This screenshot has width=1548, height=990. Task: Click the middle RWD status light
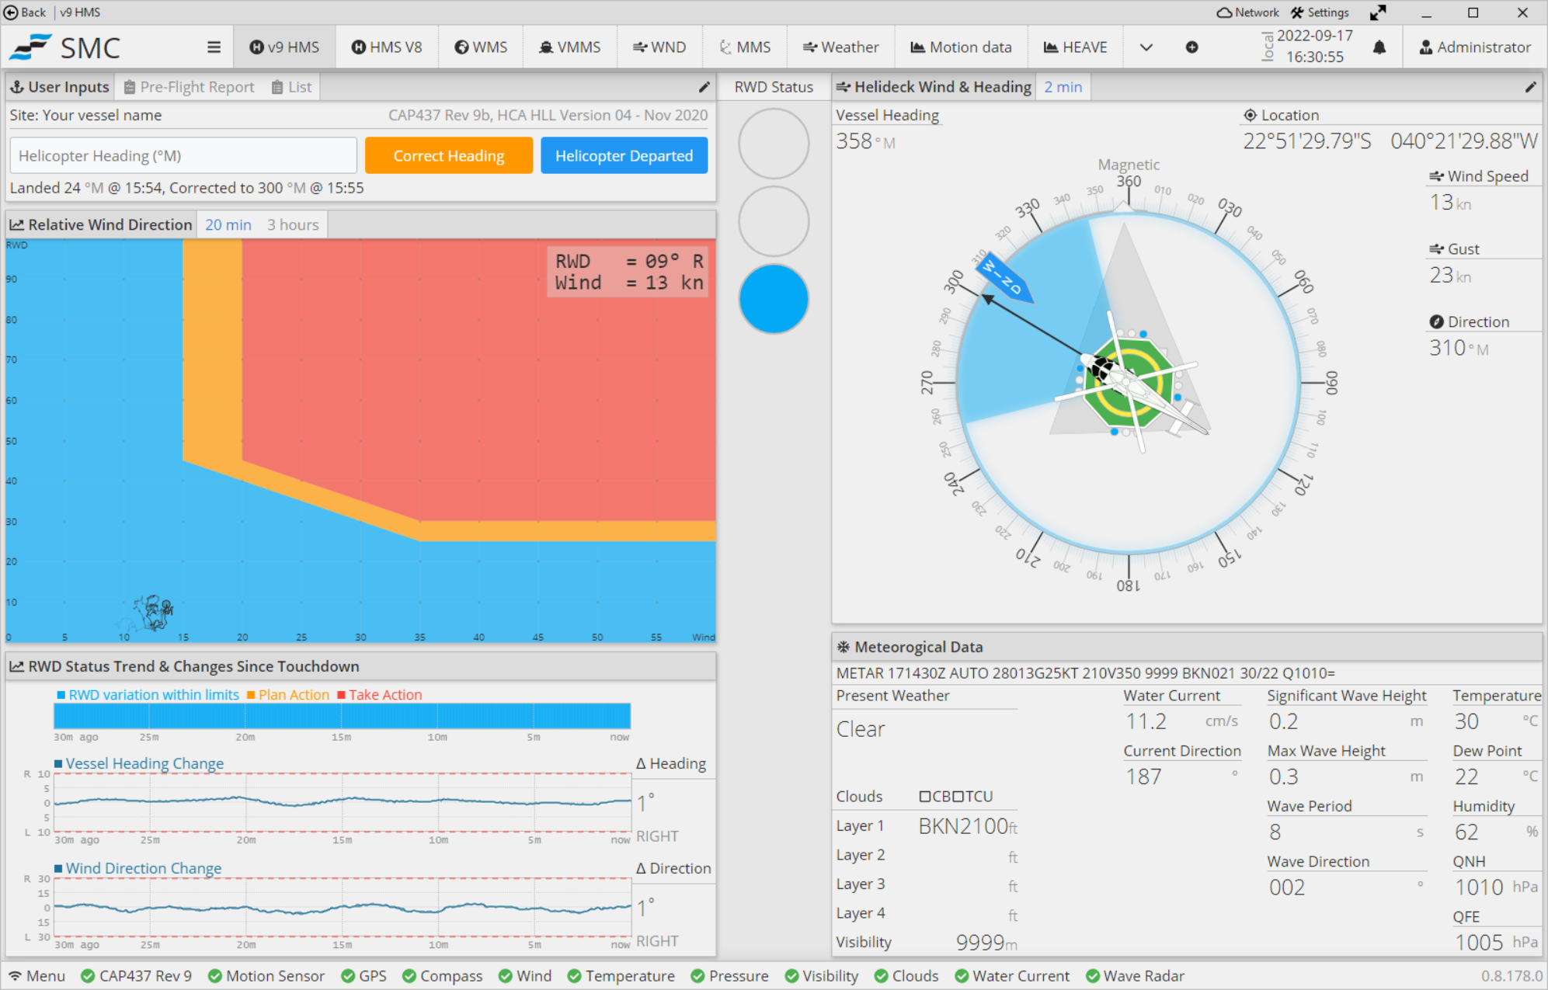tap(774, 221)
